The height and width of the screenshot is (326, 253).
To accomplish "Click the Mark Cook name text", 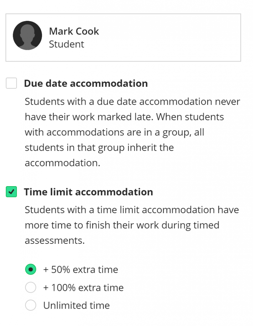I will tap(74, 31).
